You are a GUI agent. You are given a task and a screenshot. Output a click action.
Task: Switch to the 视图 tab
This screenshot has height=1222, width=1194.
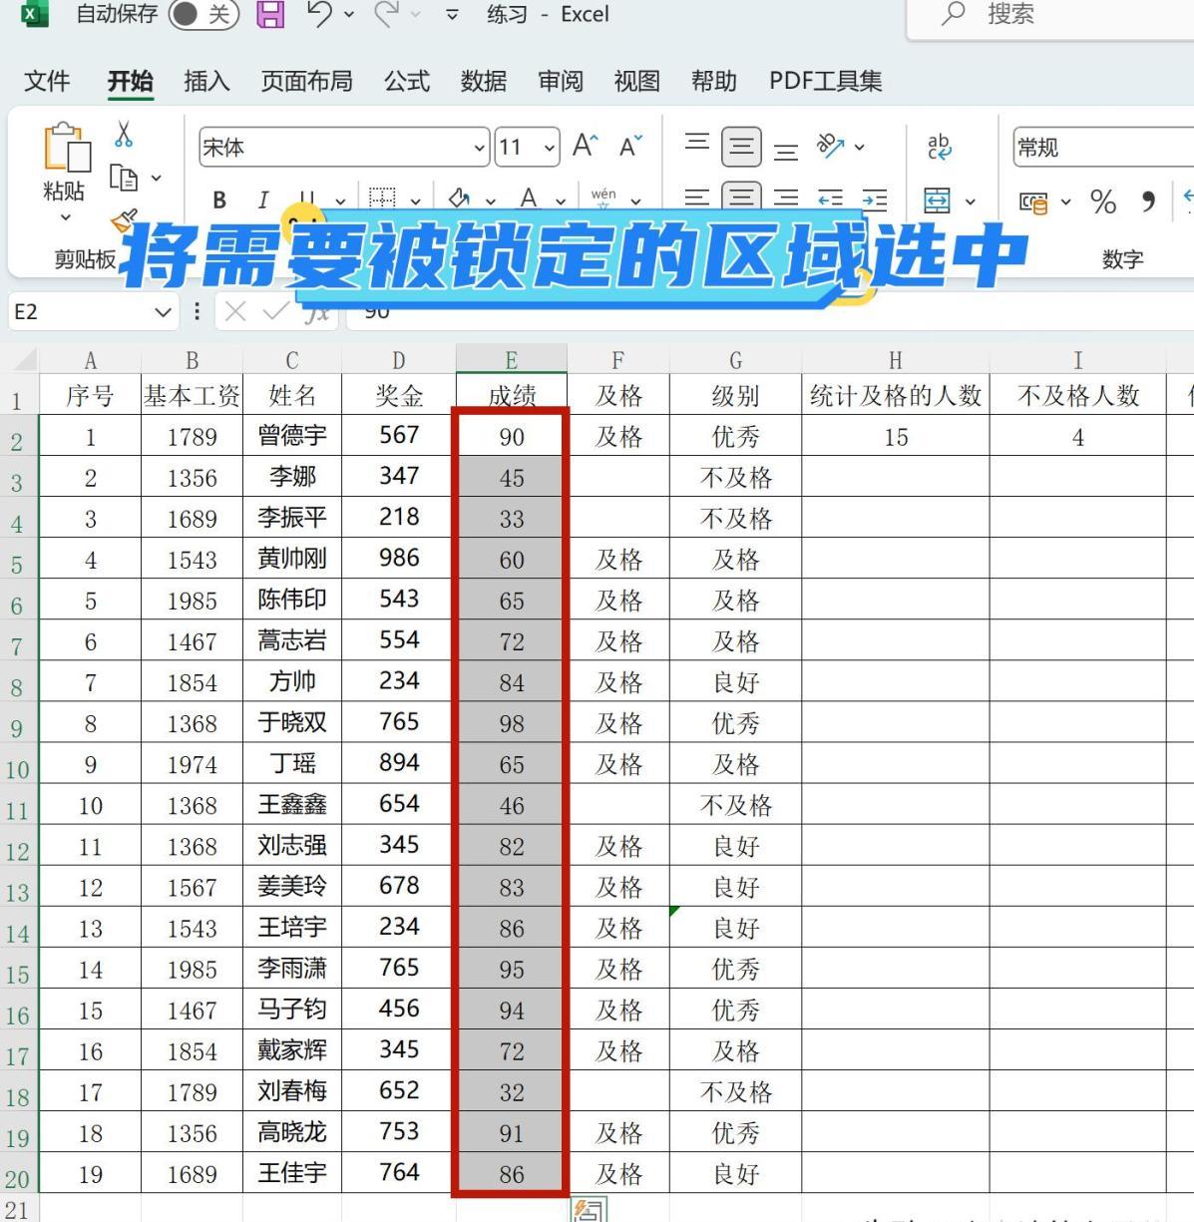click(637, 81)
